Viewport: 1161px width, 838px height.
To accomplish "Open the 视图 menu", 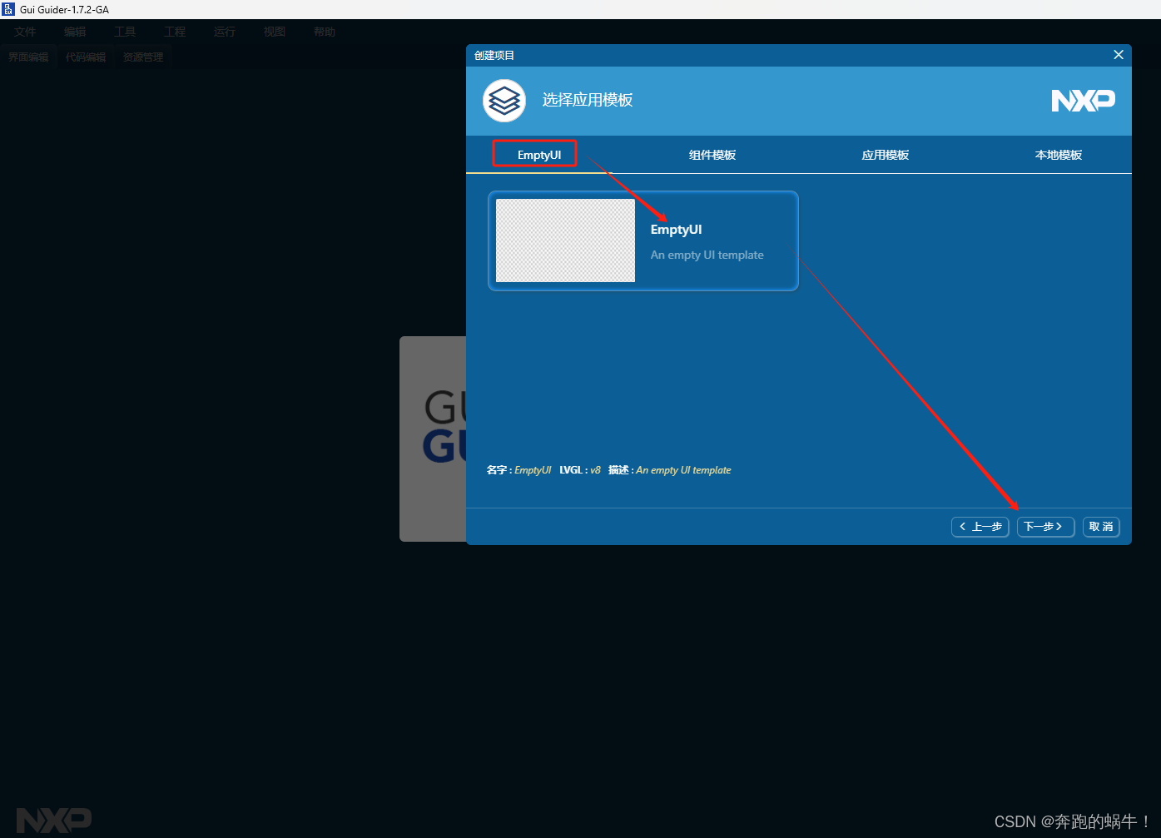I will click(275, 32).
